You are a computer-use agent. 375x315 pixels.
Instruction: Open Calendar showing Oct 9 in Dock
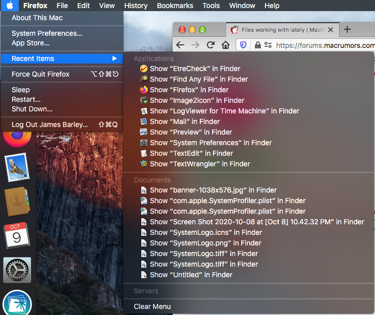[17, 236]
